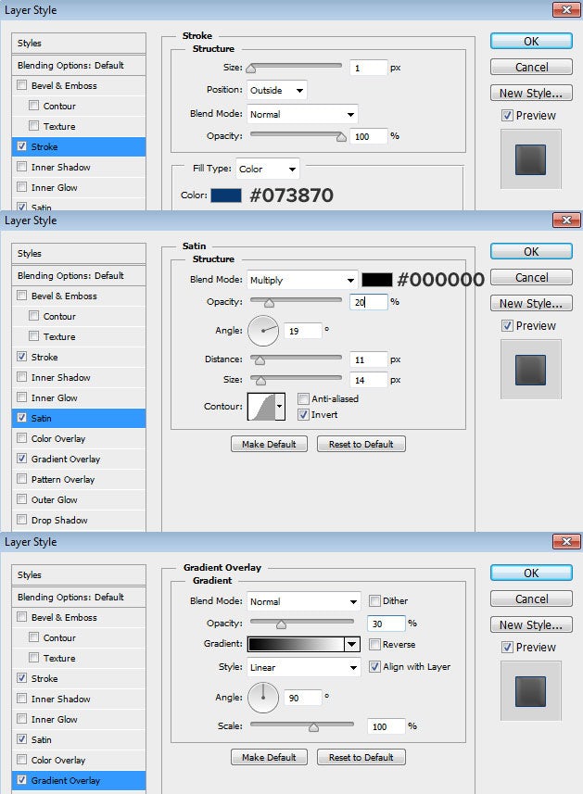Image resolution: width=583 pixels, height=794 pixels.
Task: Select Pattern Overlay in Satin dialog
Action: point(79,479)
